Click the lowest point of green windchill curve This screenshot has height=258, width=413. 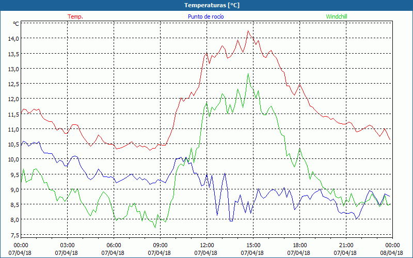tap(155, 228)
